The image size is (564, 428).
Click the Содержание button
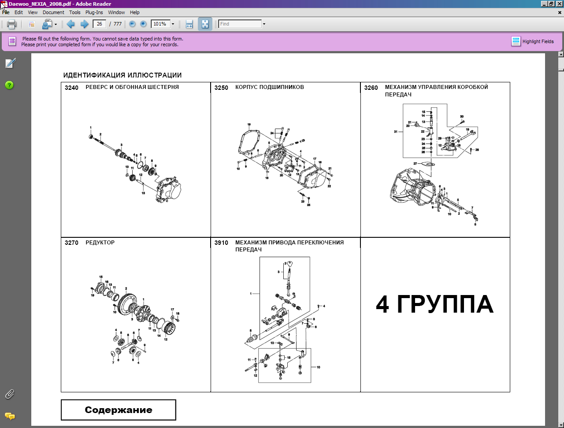[x=118, y=410]
